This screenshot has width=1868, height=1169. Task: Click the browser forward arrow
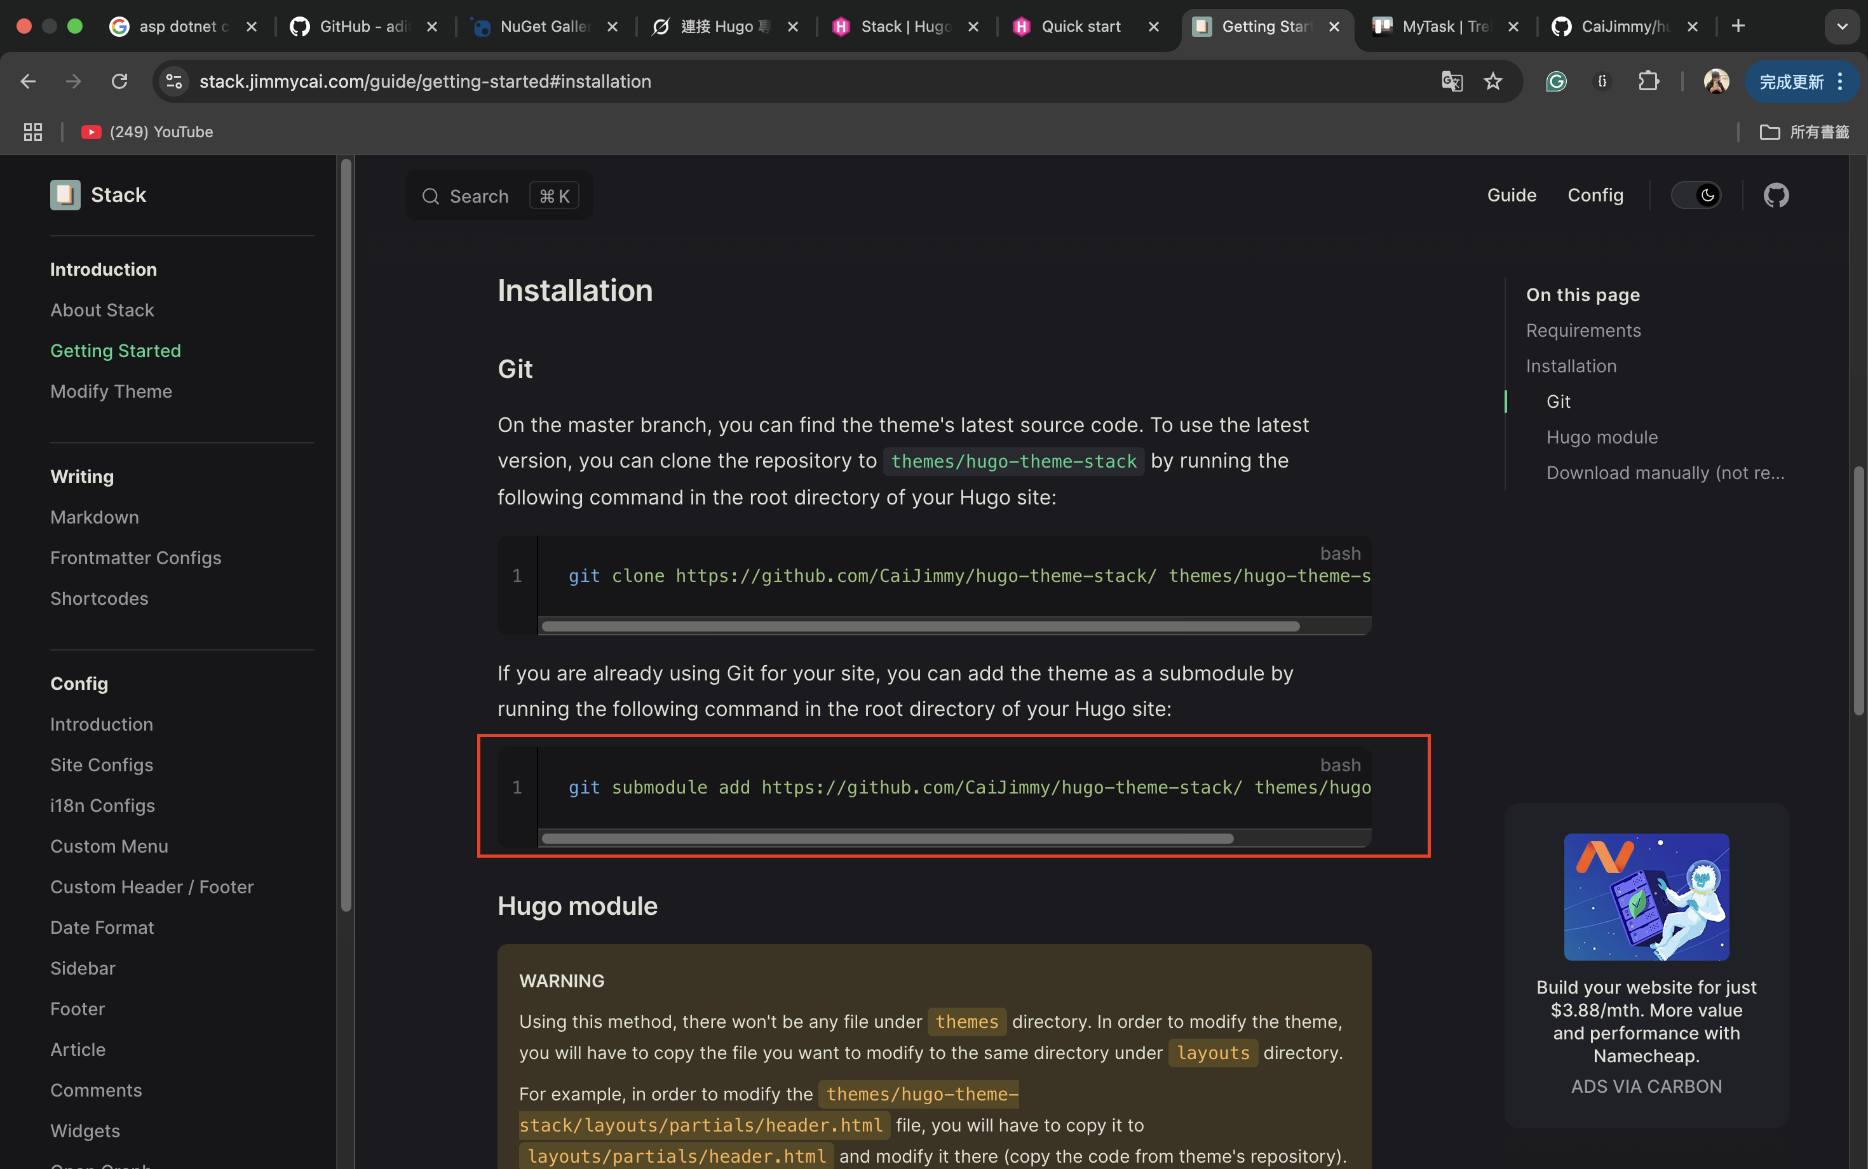(74, 81)
